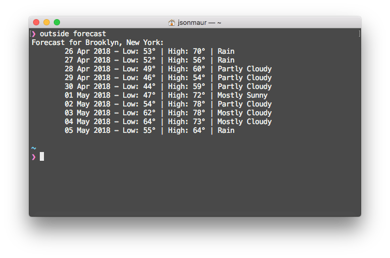Viewport: 390px width, 258px height.
Task: Click 'Mostly Cloudy' on the 04 May row
Action: [x=245, y=122]
